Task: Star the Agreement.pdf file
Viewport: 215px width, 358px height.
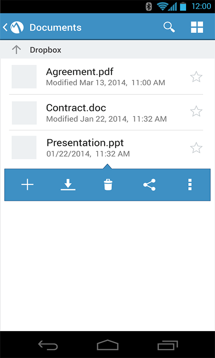Action: coord(196,77)
